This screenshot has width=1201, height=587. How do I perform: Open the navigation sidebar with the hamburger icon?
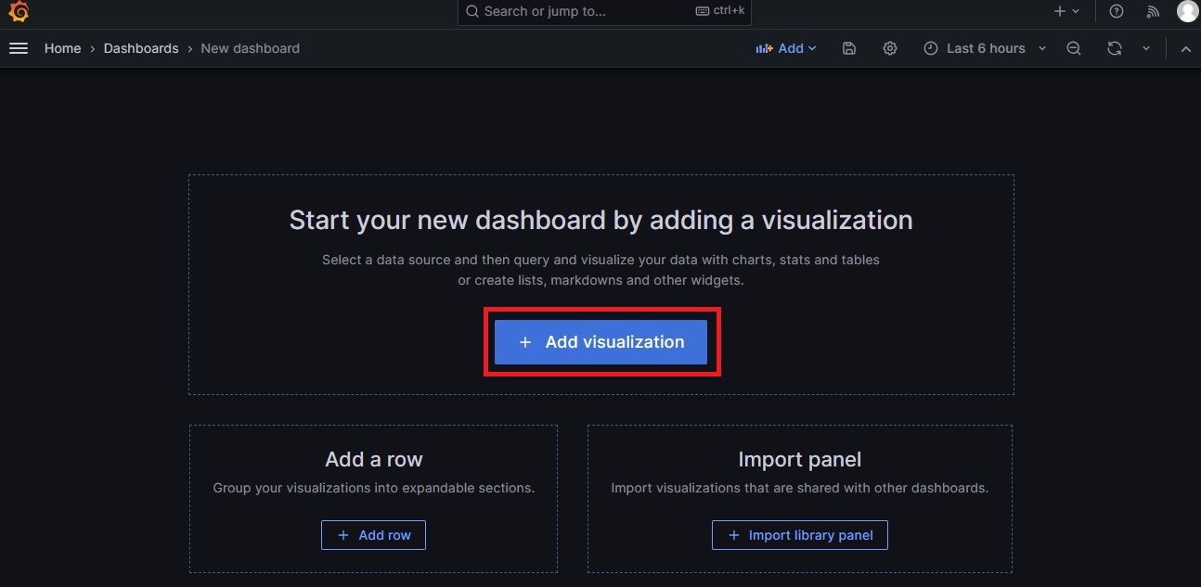coord(18,48)
